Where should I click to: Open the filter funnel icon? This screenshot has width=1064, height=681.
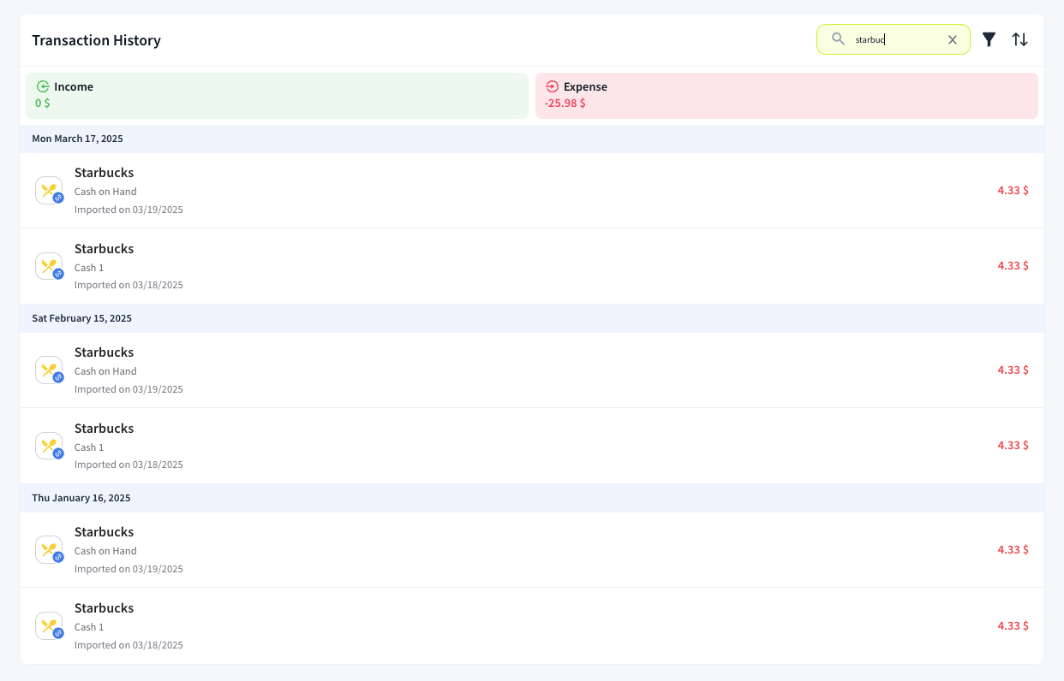tap(989, 39)
